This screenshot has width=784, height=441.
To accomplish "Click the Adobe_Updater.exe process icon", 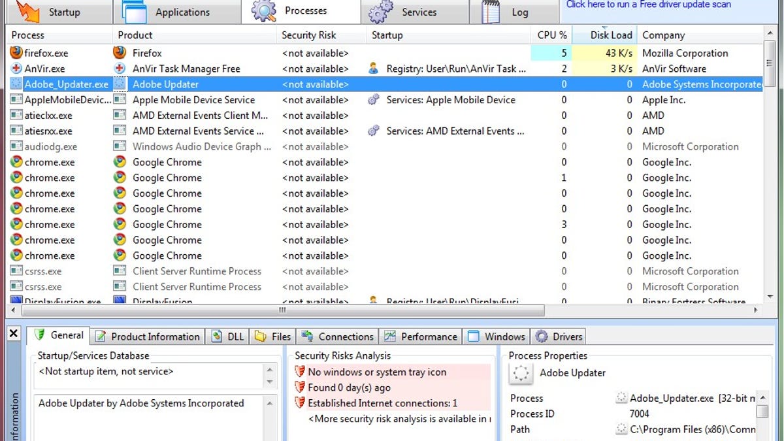I will tap(16, 84).
